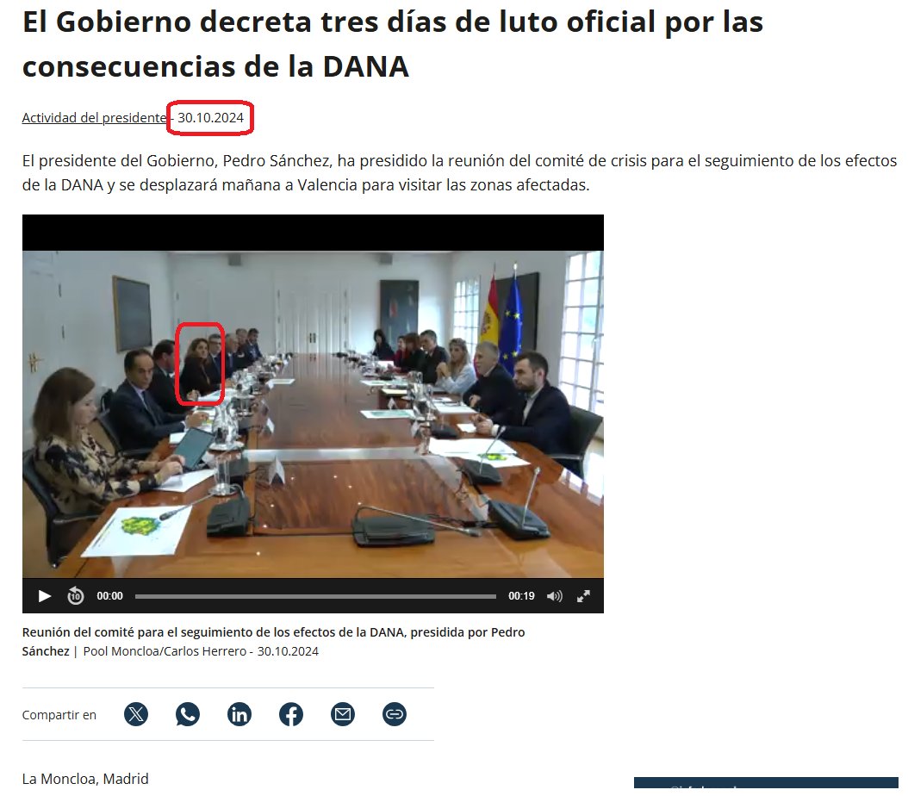Click the caption below the video
This screenshot has height=796, width=908.
click(274, 640)
